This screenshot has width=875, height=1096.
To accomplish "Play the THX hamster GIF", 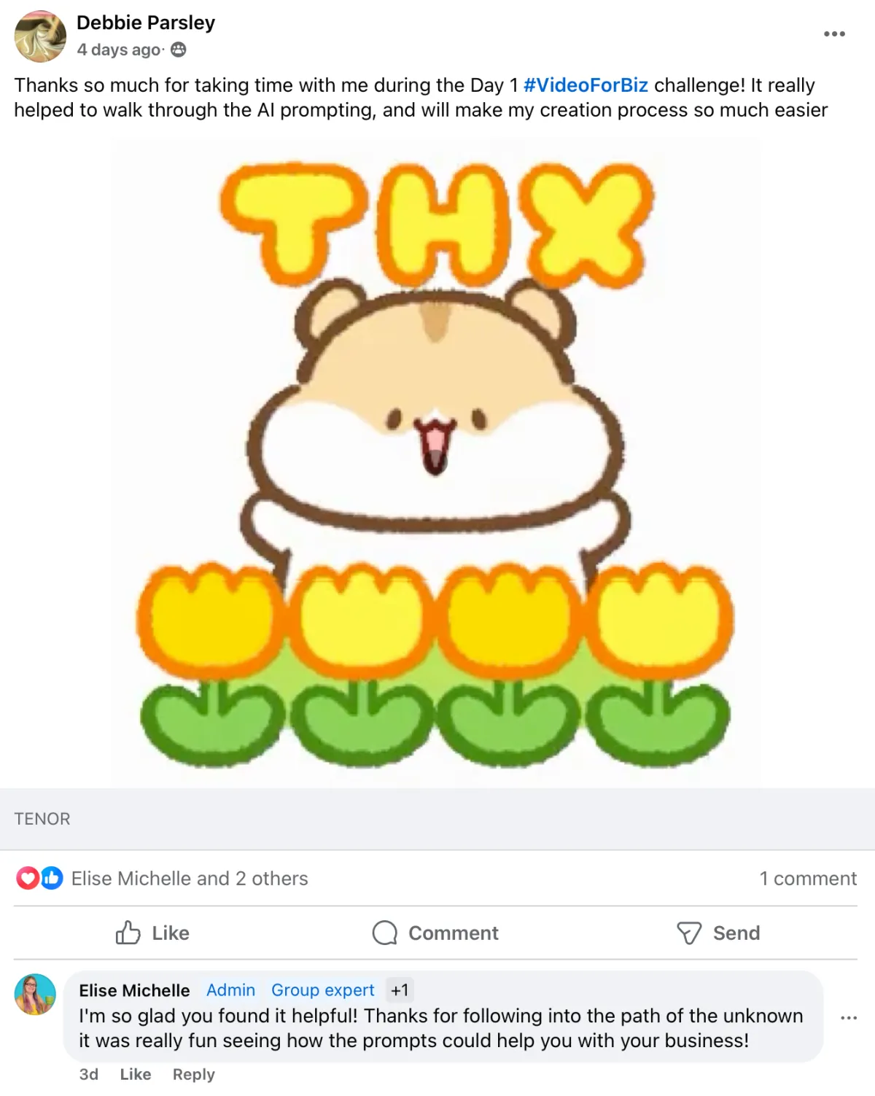I will (435, 463).
